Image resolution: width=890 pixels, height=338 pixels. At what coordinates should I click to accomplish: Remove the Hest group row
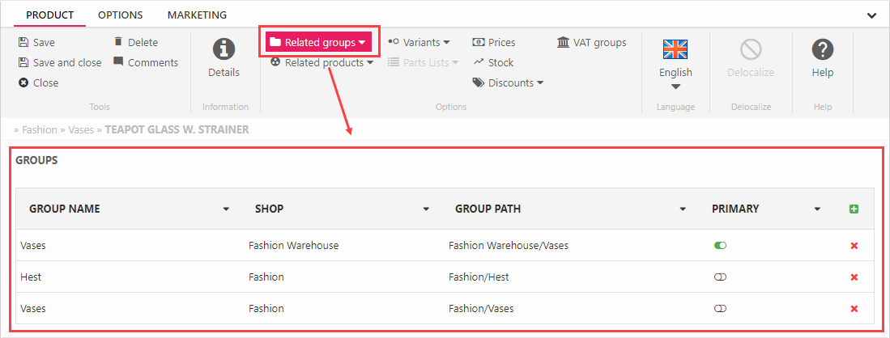pos(854,277)
